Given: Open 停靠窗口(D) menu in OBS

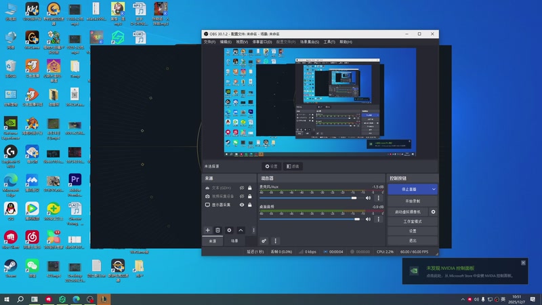Looking at the screenshot, I should [x=262, y=42].
